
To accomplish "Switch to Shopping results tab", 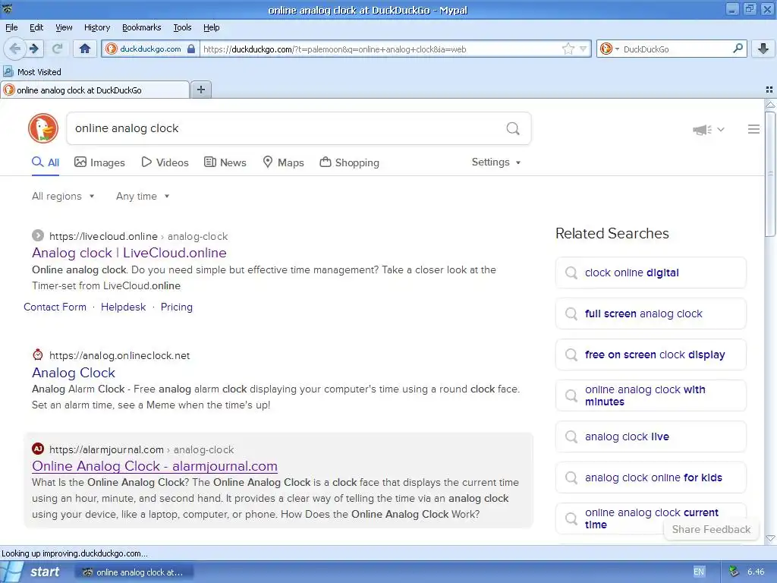I will [x=349, y=162].
